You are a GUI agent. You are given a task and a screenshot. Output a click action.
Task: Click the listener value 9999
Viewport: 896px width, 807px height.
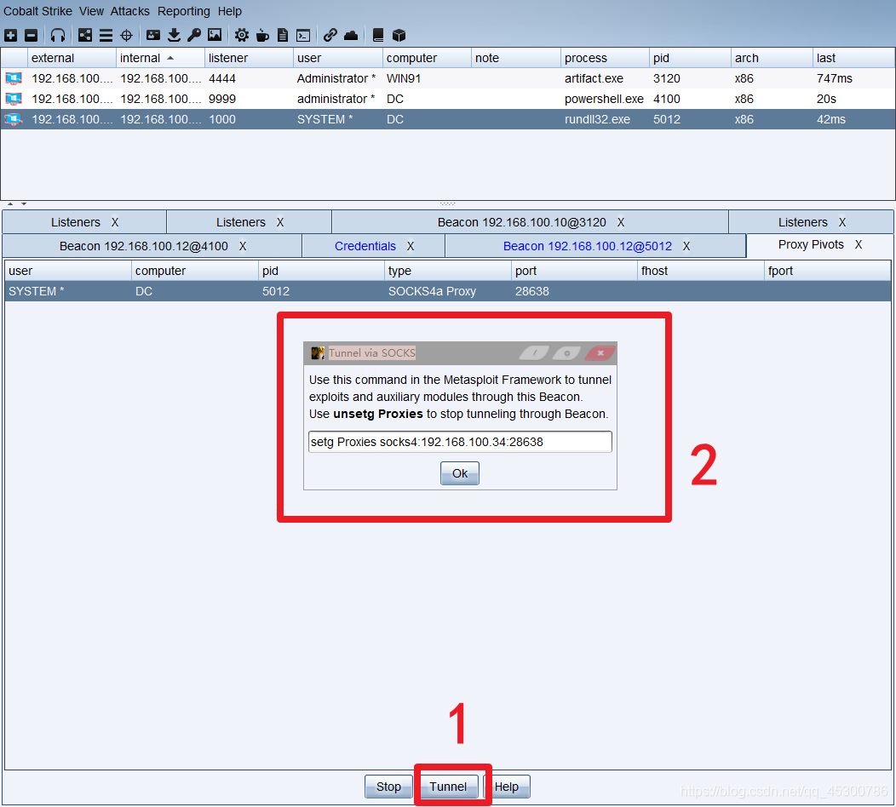[222, 99]
